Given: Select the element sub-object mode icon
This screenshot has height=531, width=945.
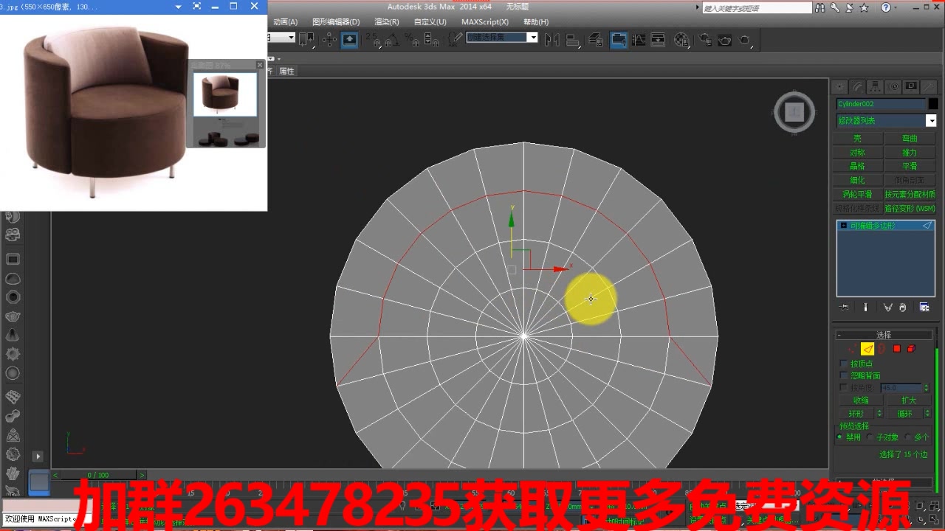Looking at the screenshot, I should [x=910, y=347].
